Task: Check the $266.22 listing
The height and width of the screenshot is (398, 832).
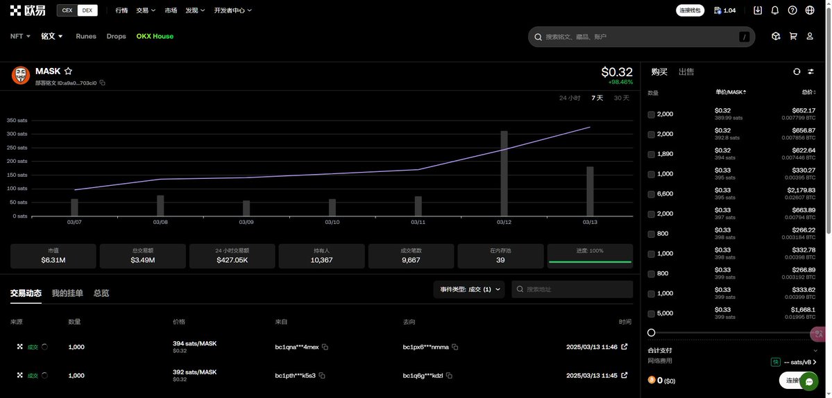Action: (x=651, y=234)
